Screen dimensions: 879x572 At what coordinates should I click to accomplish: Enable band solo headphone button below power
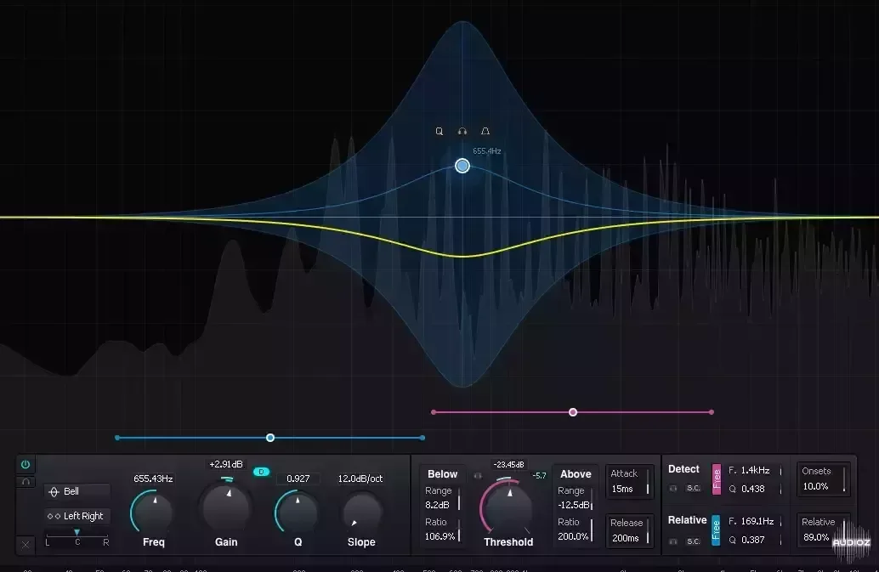[26, 481]
